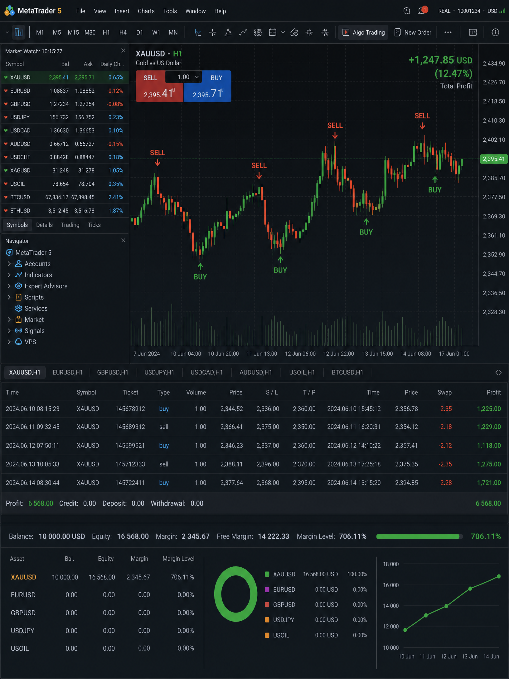Expand the Expert Advisors tree node
509x679 pixels.
pyautogui.click(x=9, y=286)
